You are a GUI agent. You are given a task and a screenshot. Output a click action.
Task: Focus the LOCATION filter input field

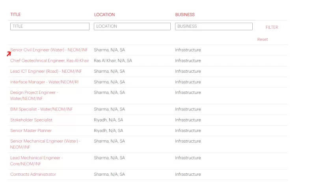click(x=132, y=26)
